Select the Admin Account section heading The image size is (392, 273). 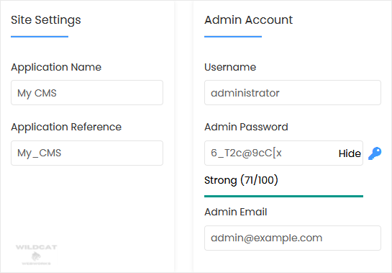pyautogui.click(x=248, y=19)
